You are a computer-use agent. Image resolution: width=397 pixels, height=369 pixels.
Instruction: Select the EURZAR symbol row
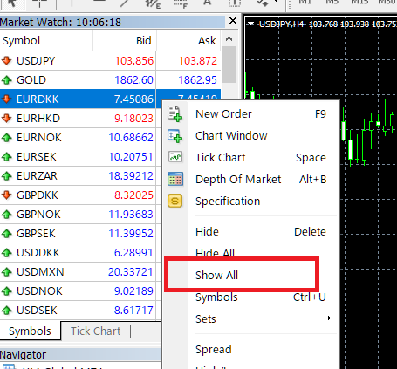pos(81,176)
